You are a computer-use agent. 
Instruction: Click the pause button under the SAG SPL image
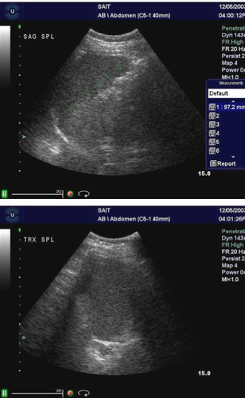[5, 194]
